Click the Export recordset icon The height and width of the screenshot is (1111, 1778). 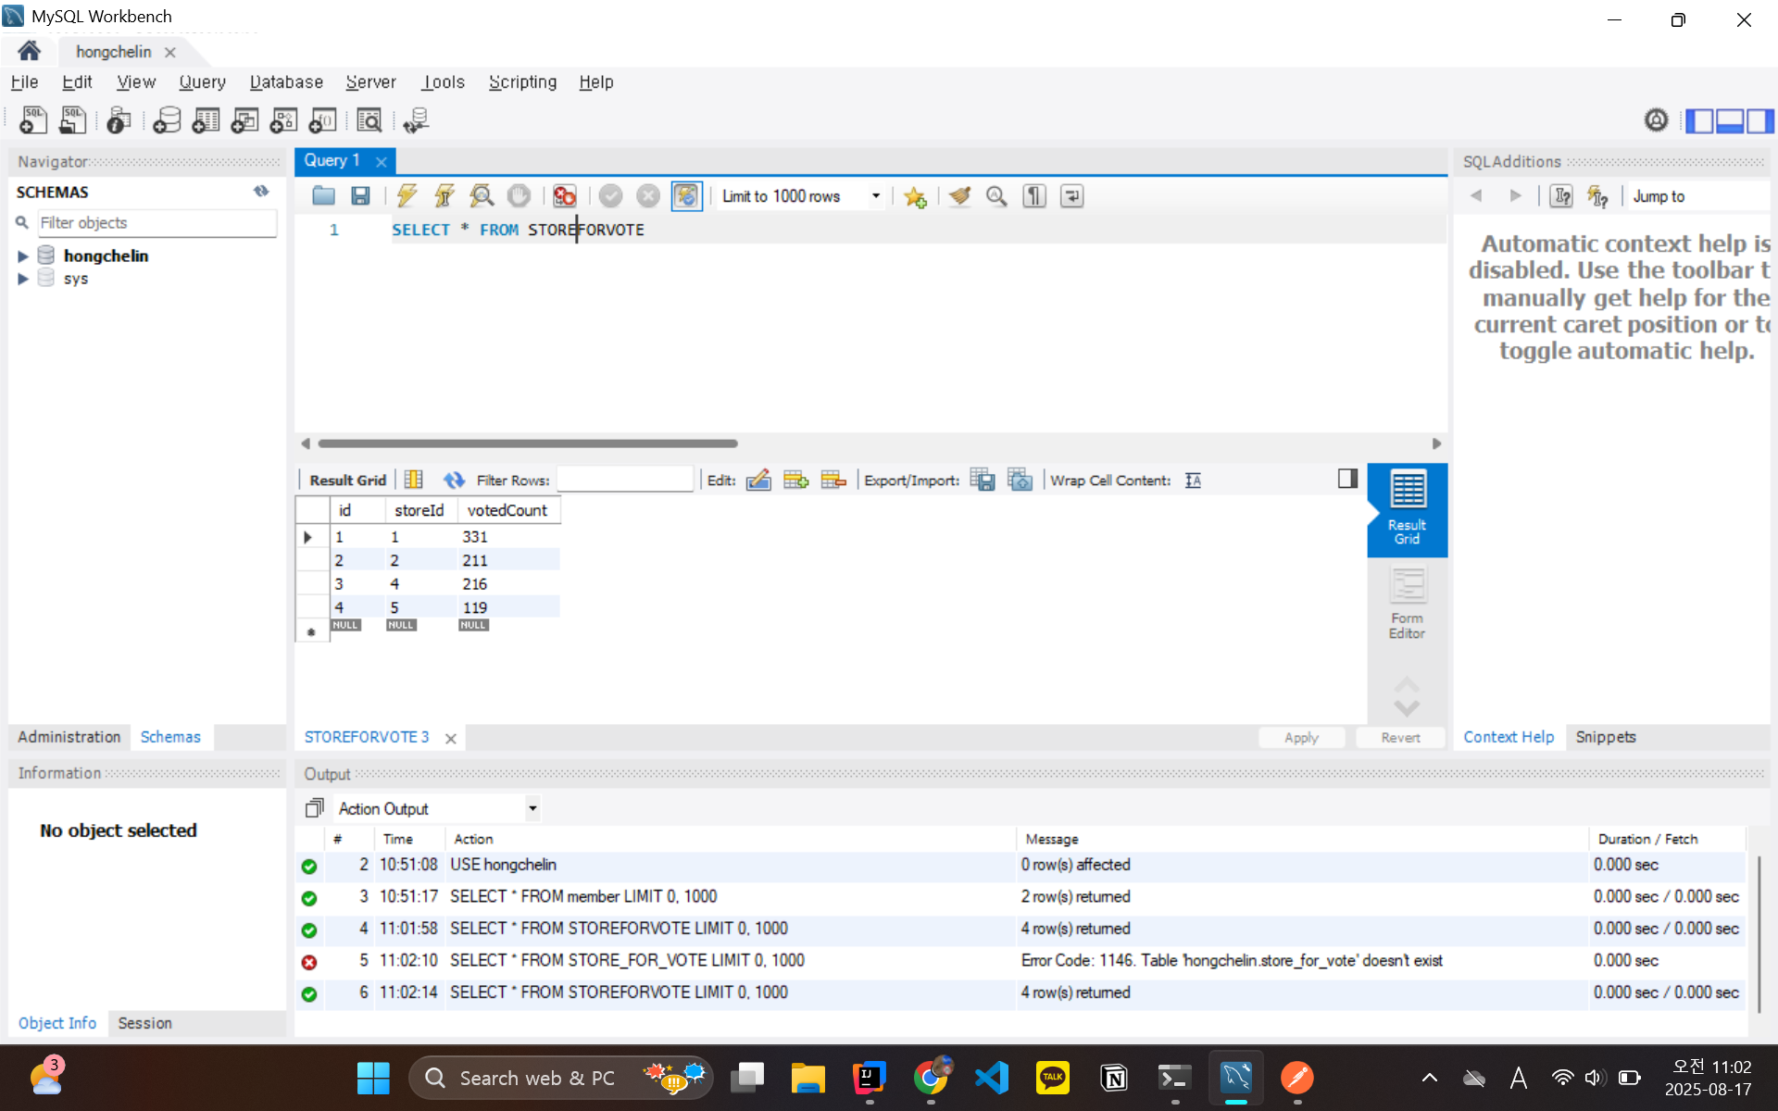(982, 480)
